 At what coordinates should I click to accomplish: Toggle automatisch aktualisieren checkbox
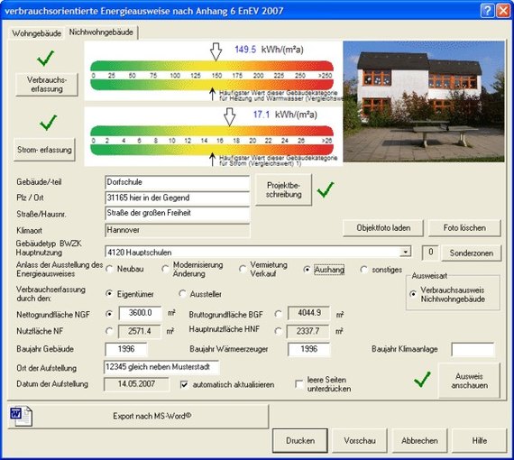[x=184, y=384]
